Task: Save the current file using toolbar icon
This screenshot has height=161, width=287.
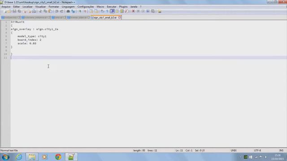Action: tap(14, 11)
